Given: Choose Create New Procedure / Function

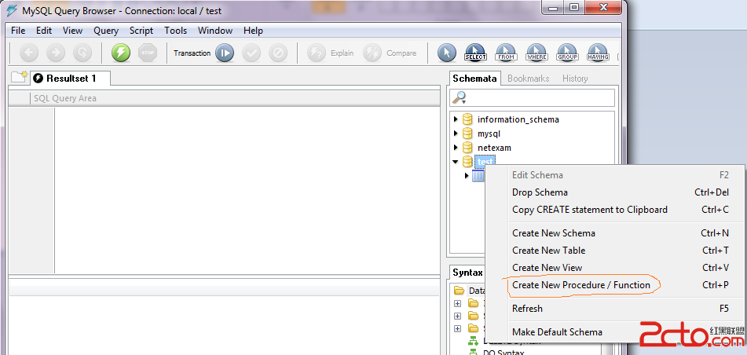Looking at the screenshot, I should pos(614,285).
